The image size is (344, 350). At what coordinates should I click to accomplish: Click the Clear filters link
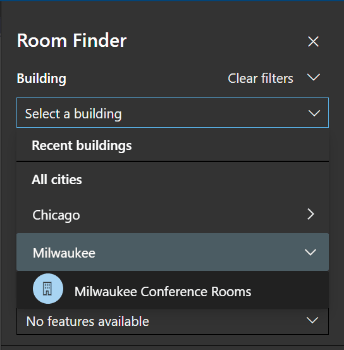coord(261,78)
